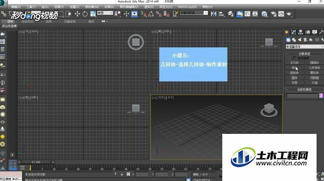Select the Geometry category icon

click(288, 40)
